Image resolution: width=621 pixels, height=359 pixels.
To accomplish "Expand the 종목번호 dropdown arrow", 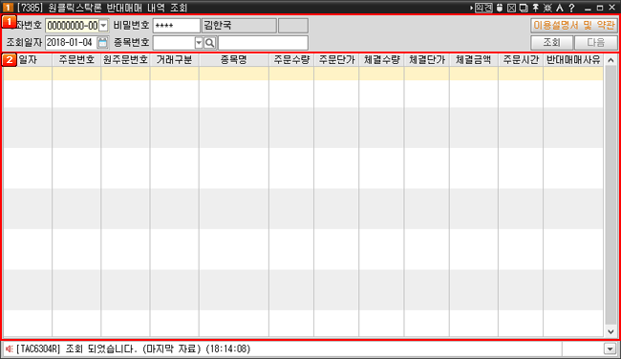I will (x=199, y=43).
